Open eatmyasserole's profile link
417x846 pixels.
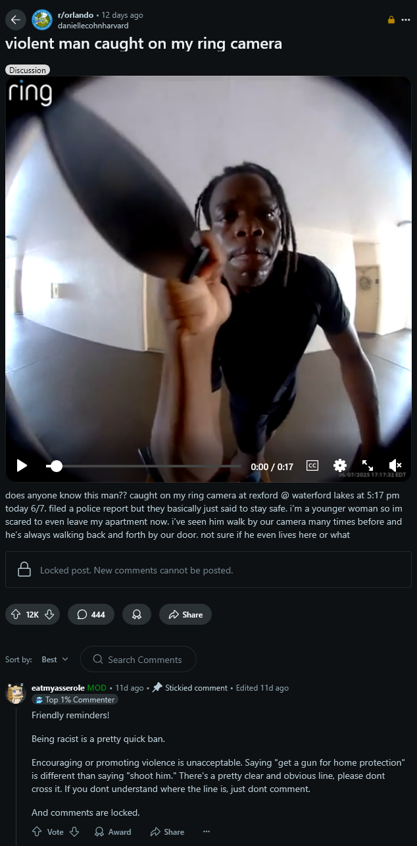pyautogui.click(x=58, y=688)
